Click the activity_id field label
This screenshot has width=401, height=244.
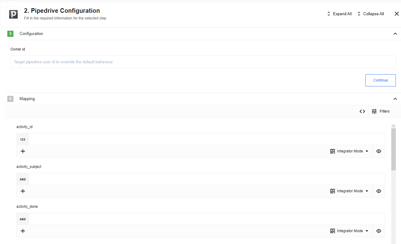click(x=24, y=127)
